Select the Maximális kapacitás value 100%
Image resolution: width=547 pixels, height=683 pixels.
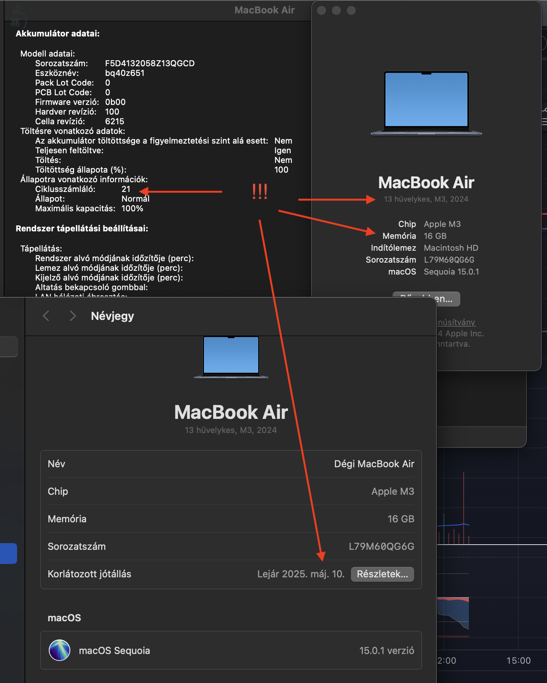tap(132, 208)
